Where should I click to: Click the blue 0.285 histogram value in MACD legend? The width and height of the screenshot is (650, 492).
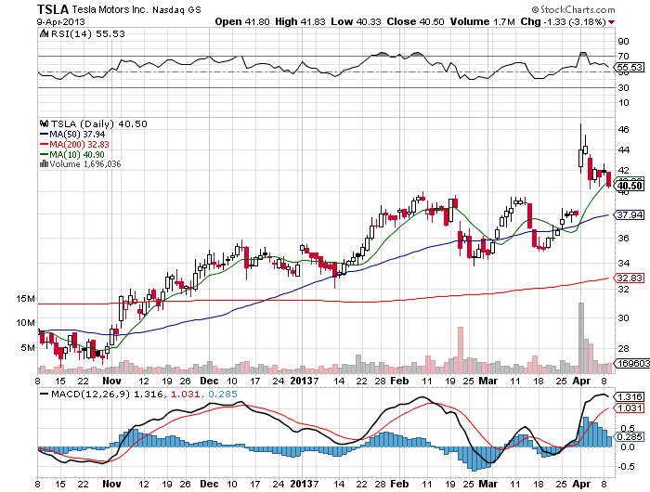pyautogui.click(x=223, y=394)
